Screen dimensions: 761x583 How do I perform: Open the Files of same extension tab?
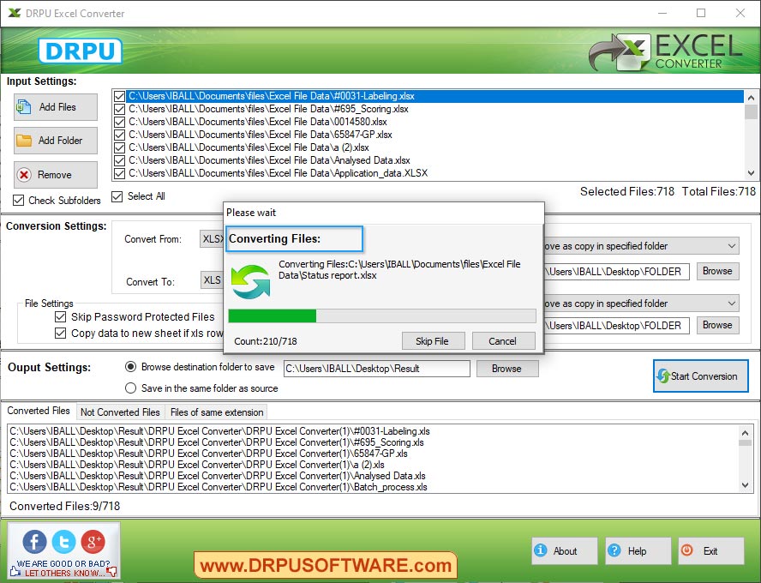click(x=216, y=412)
